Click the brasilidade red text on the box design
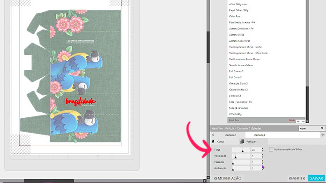 (81, 101)
